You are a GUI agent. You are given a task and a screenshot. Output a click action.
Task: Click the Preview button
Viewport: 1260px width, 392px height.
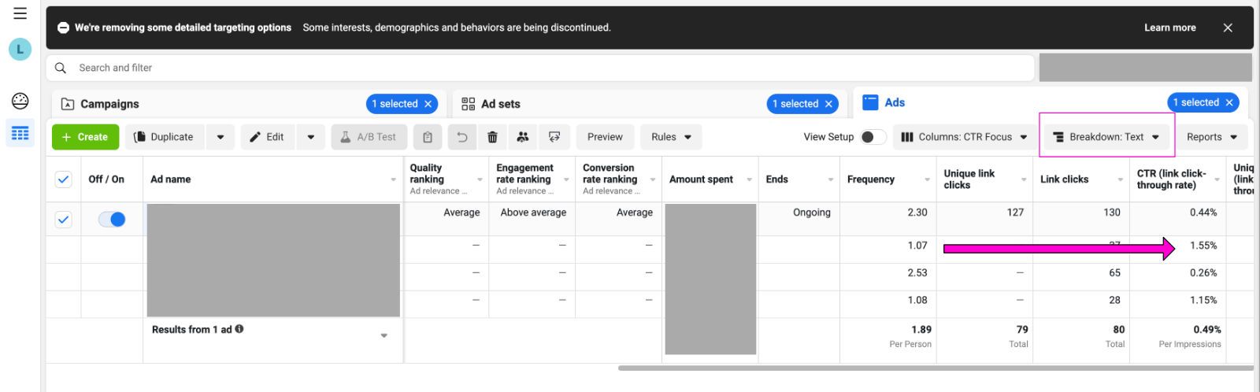(605, 137)
